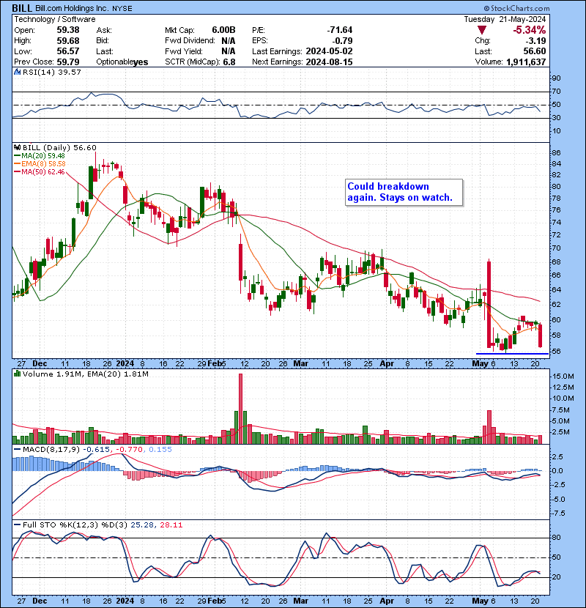586x608 pixels.
Task: Click the EPS value -0.79
Action: 343,41
